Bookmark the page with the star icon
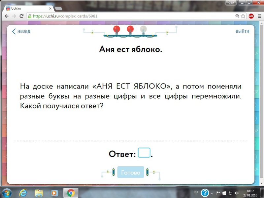264x198 pixels. pos(243,16)
